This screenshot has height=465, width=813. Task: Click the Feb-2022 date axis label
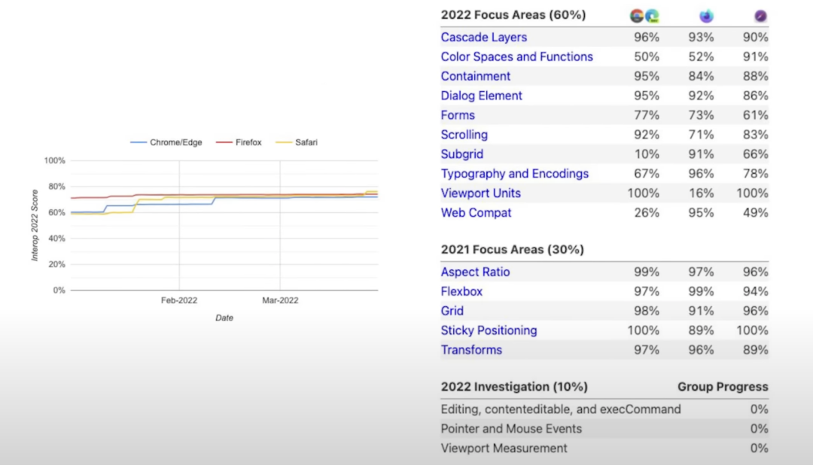point(179,300)
